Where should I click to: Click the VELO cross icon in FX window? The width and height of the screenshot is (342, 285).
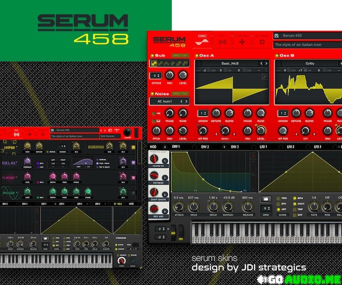click(x=115, y=204)
